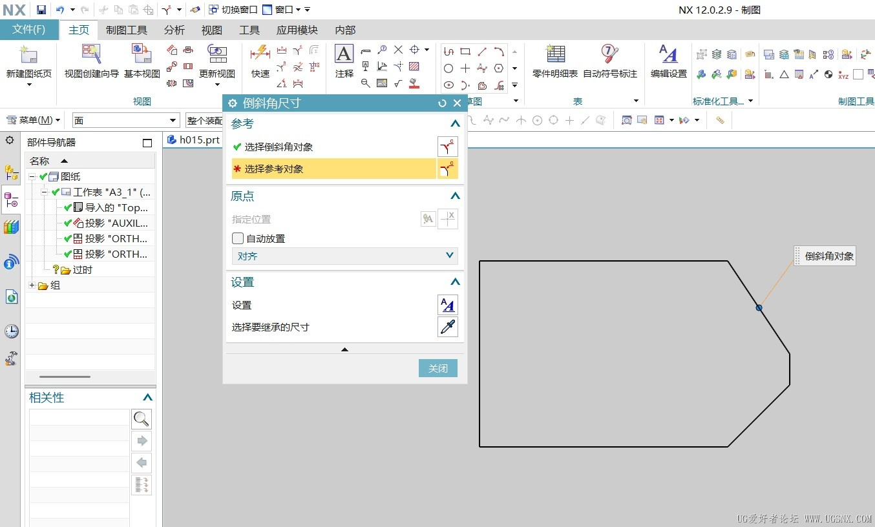Open 零件明细表 parts list tool

pos(554,56)
